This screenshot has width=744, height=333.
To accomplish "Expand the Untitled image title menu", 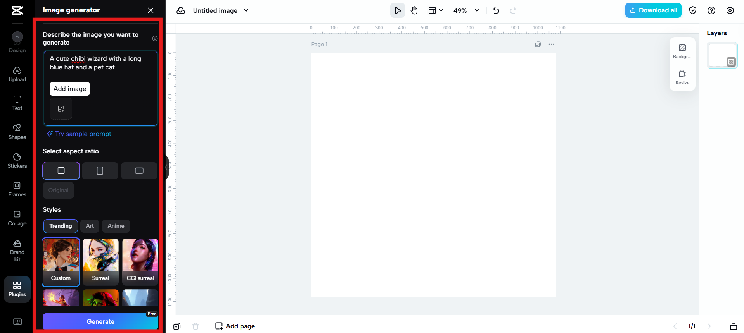I will [x=246, y=10].
